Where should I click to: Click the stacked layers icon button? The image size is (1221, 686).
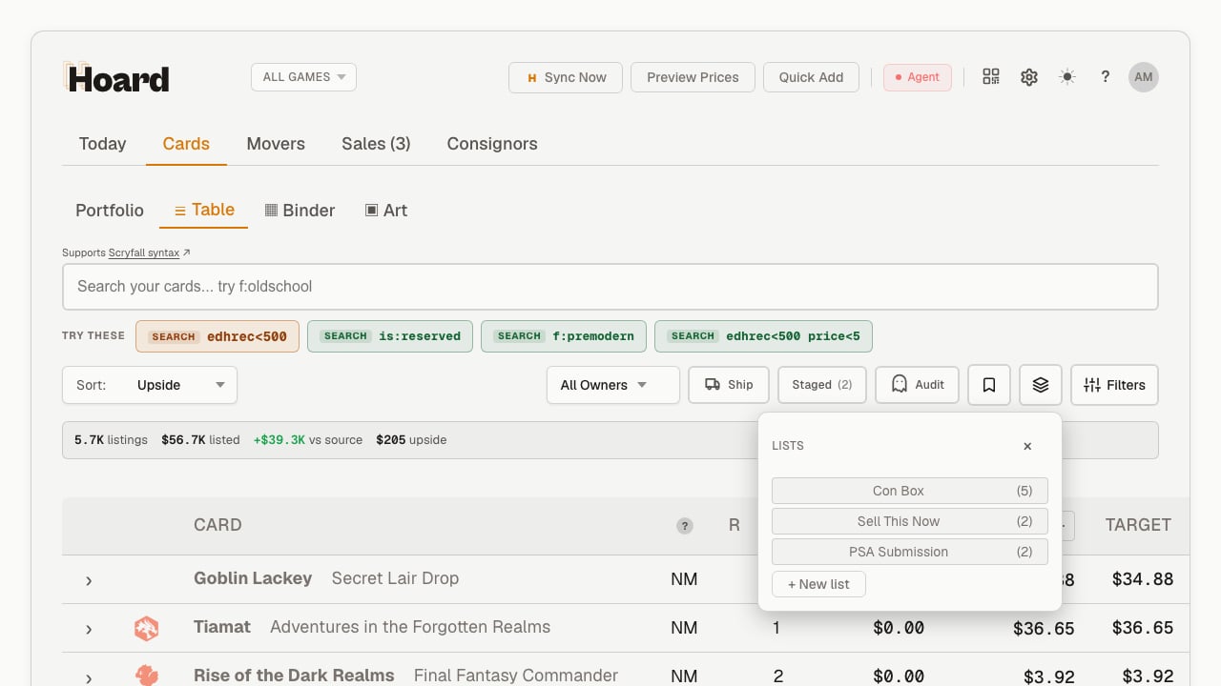pos(1041,385)
